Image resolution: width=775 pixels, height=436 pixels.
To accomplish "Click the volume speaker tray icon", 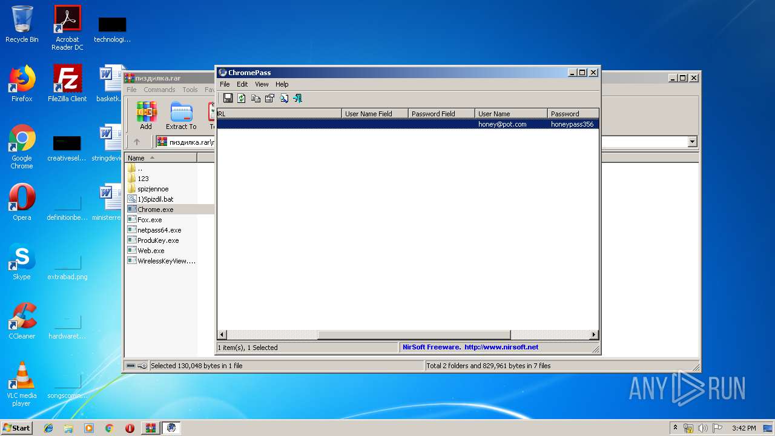I will click(x=703, y=428).
